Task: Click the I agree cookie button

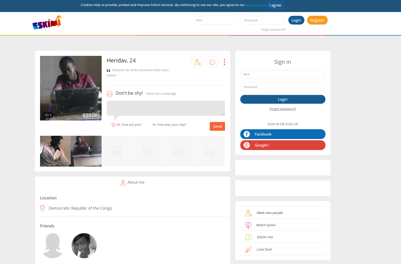Action: [275, 5]
